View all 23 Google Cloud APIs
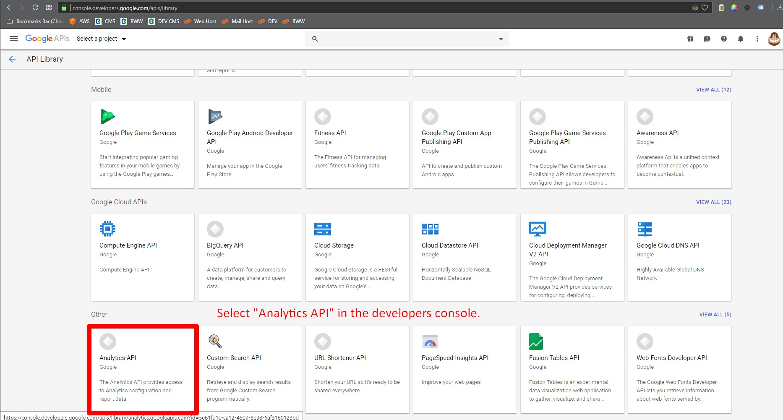783x420 pixels. [x=713, y=202]
